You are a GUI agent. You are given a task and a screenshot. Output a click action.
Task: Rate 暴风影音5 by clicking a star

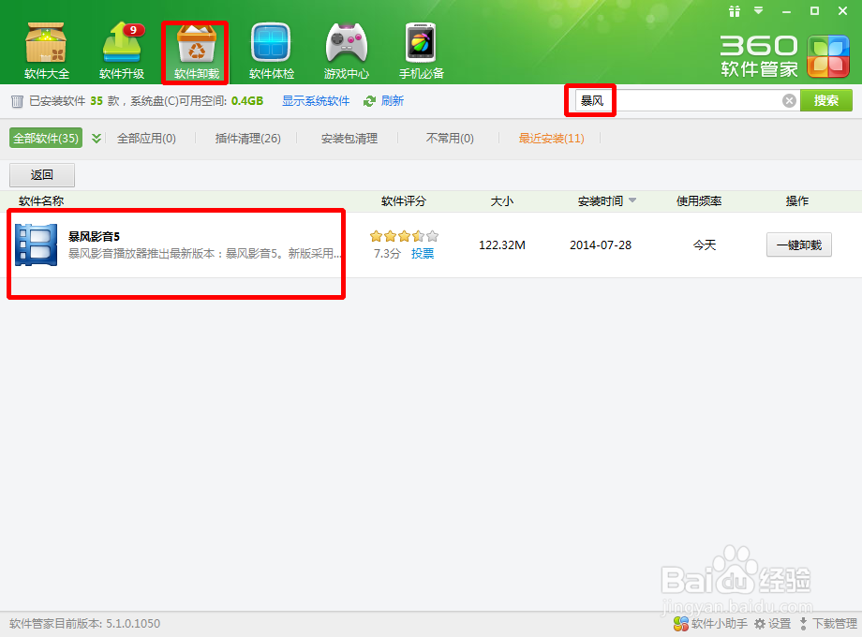coord(403,236)
